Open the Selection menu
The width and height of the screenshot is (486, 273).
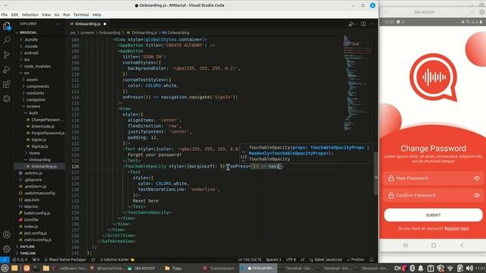click(x=30, y=14)
